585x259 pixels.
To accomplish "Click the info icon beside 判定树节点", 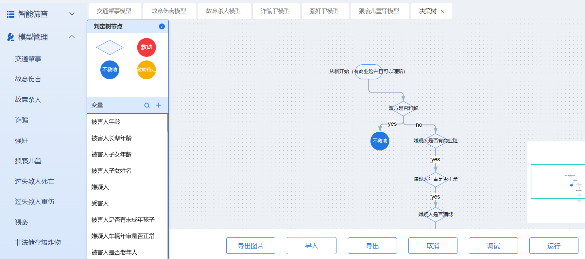I will (x=162, y=26).
